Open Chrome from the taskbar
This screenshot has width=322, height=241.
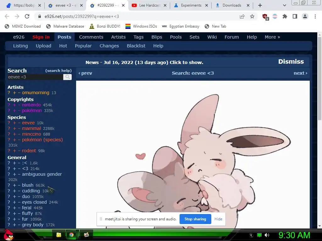coord(71,235)
